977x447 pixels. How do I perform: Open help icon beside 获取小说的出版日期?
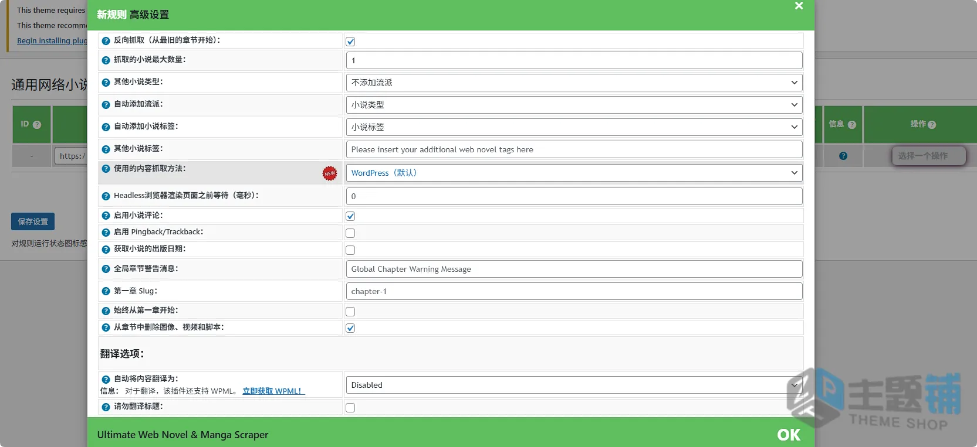point(106,250)
